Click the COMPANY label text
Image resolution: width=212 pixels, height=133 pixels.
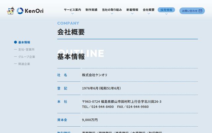(68, 23)
